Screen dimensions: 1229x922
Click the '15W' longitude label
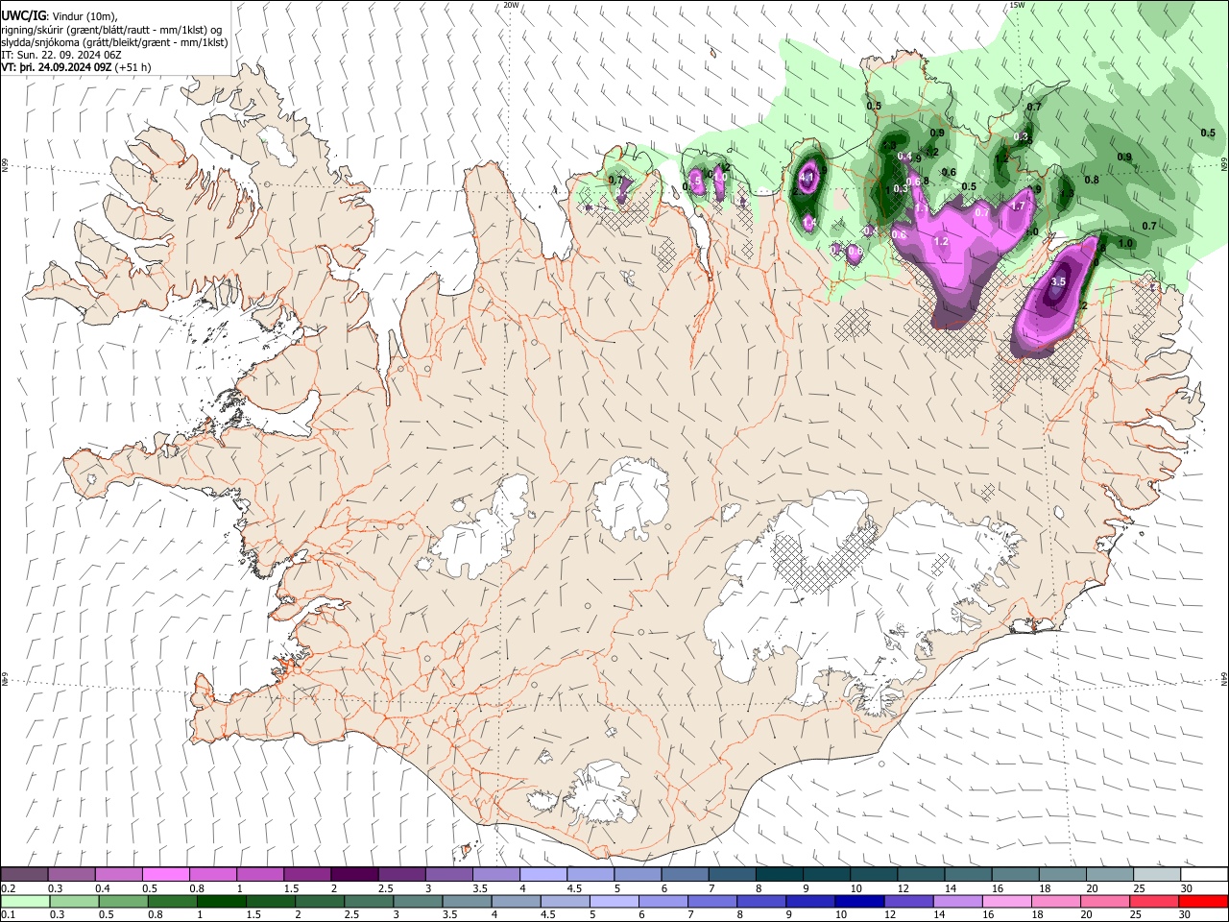point(1017,5)
